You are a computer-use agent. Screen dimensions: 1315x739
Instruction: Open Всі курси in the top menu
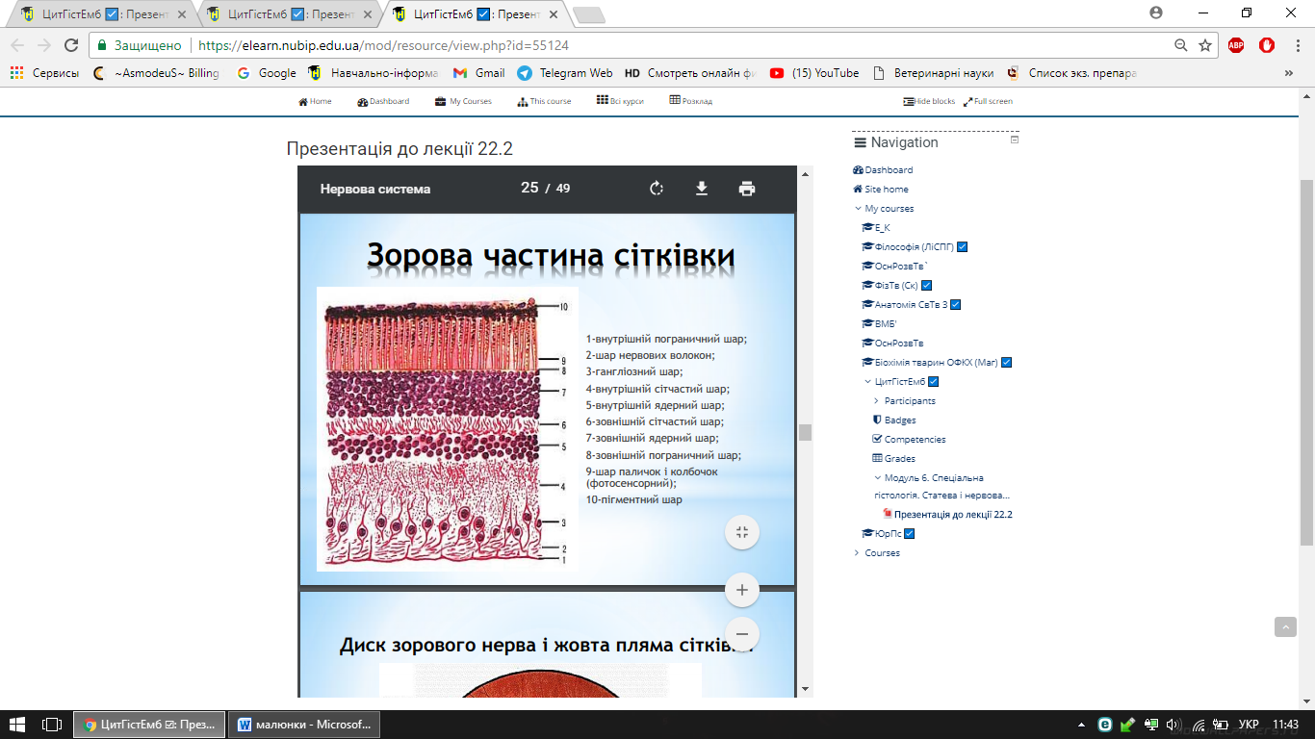620,101
